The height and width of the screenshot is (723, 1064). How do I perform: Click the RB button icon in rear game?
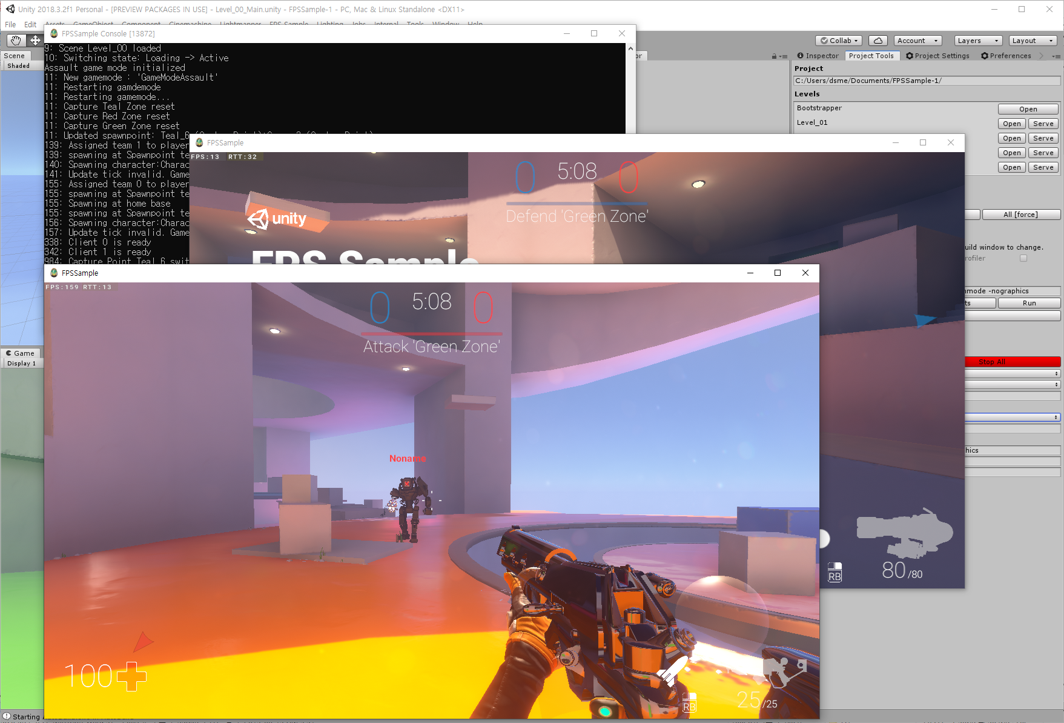coord(834,572)
